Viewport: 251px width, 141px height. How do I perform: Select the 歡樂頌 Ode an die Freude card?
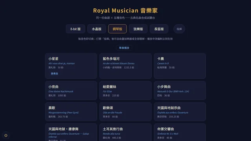point(125,112)
